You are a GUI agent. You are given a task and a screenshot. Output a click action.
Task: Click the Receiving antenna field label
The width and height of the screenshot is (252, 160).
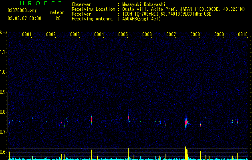pos(92,19)
